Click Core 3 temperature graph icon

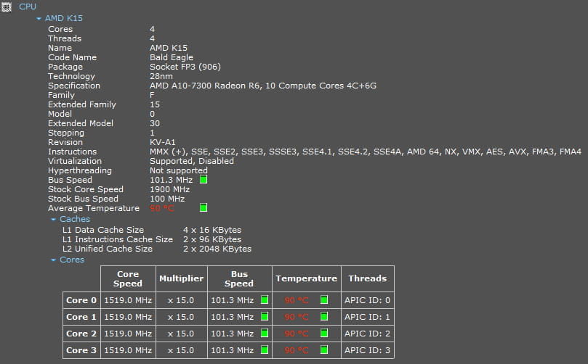click(324, 349)
